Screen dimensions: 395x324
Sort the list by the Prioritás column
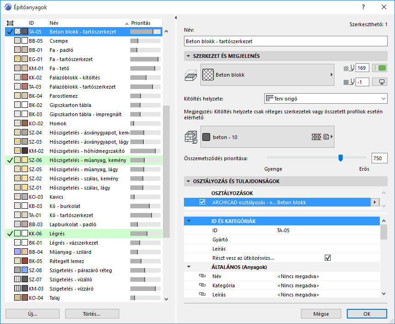[146, 23]
